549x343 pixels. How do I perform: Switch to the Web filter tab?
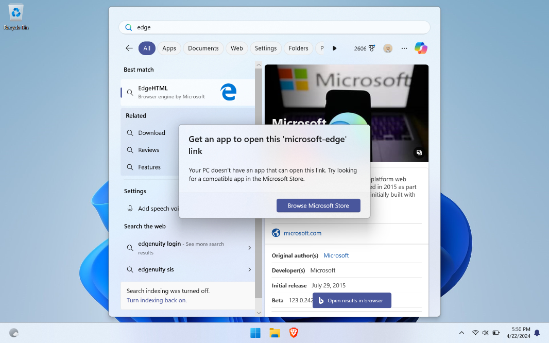(237, 48)
